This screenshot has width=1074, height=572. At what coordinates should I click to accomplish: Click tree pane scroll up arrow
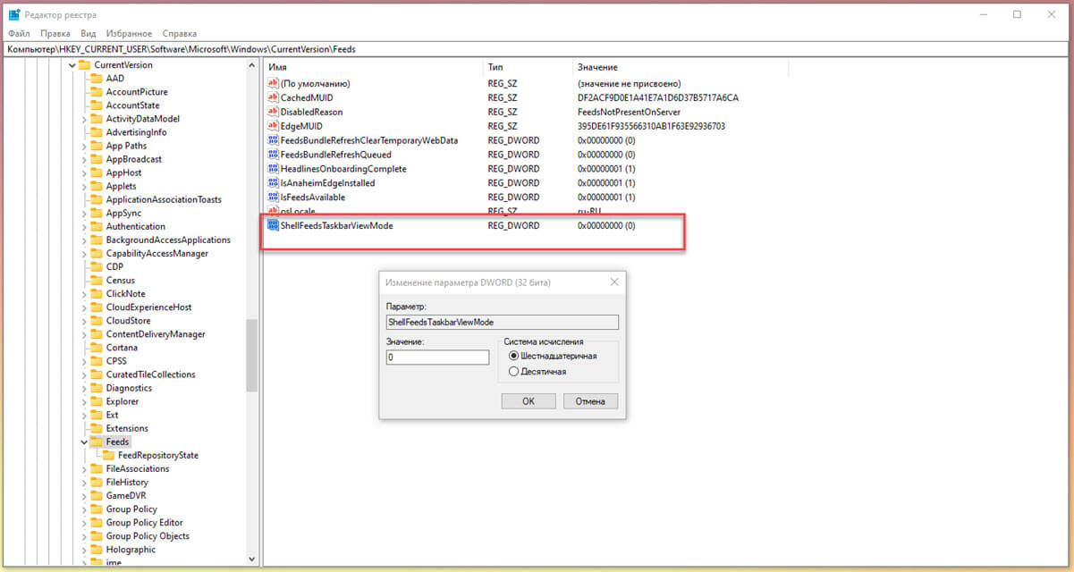point(252,65)
